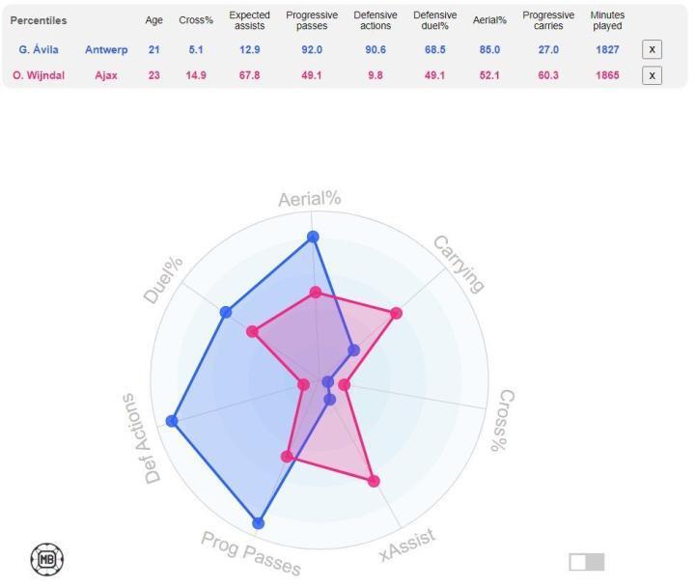Sort by Progressive passes column header
This screenshot has height=588, width=695.
click(x=312, y=20)
